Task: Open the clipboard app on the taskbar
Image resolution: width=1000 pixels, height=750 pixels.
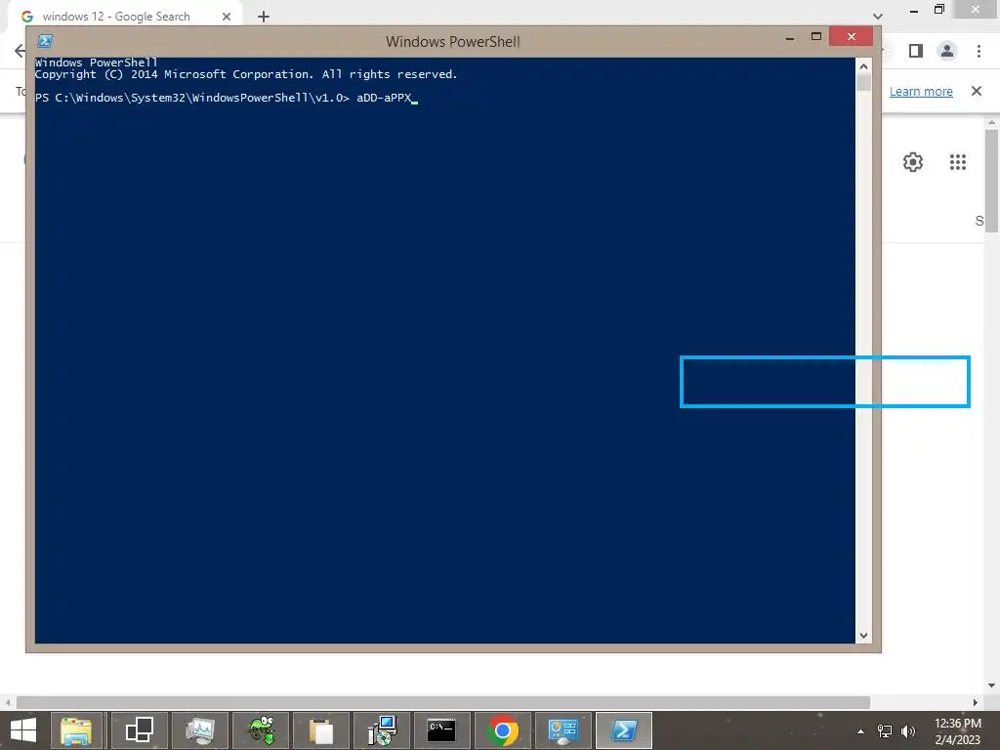Action: coord(320,730)
